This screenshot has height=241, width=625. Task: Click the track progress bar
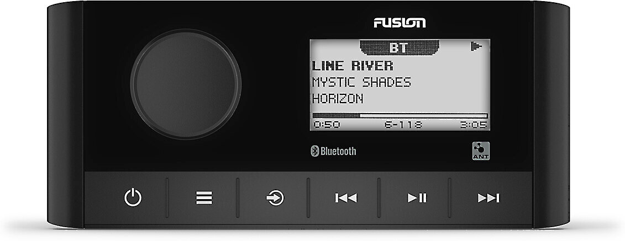[x=400, y=116]
